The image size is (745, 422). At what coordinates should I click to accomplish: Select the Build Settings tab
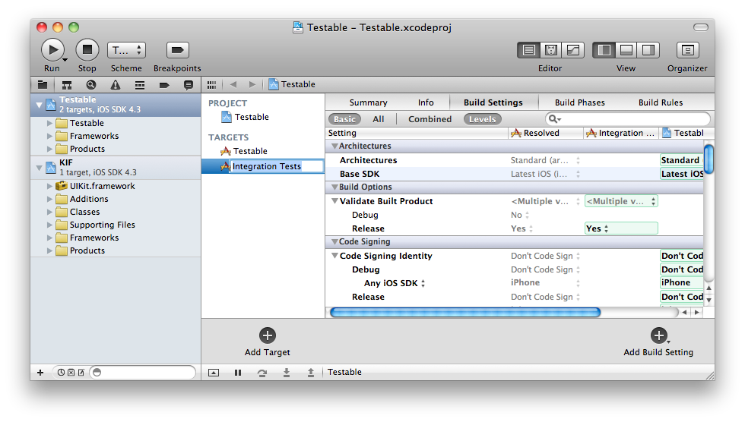coord(493,102)
